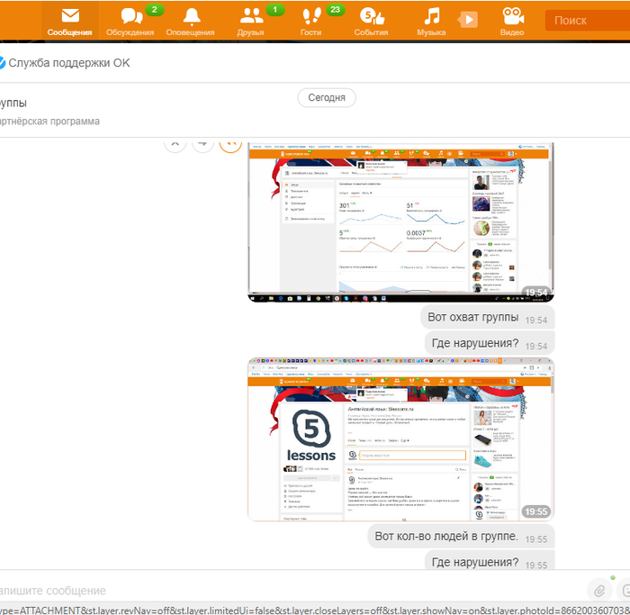Click the music play button in the top bar

tap(467, 19)
